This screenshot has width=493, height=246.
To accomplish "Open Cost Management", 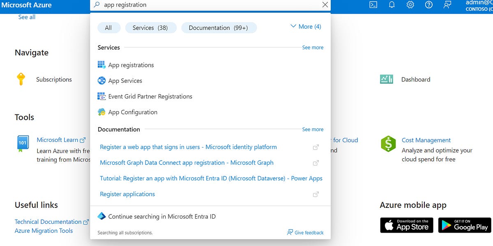I will click(426, 140).
